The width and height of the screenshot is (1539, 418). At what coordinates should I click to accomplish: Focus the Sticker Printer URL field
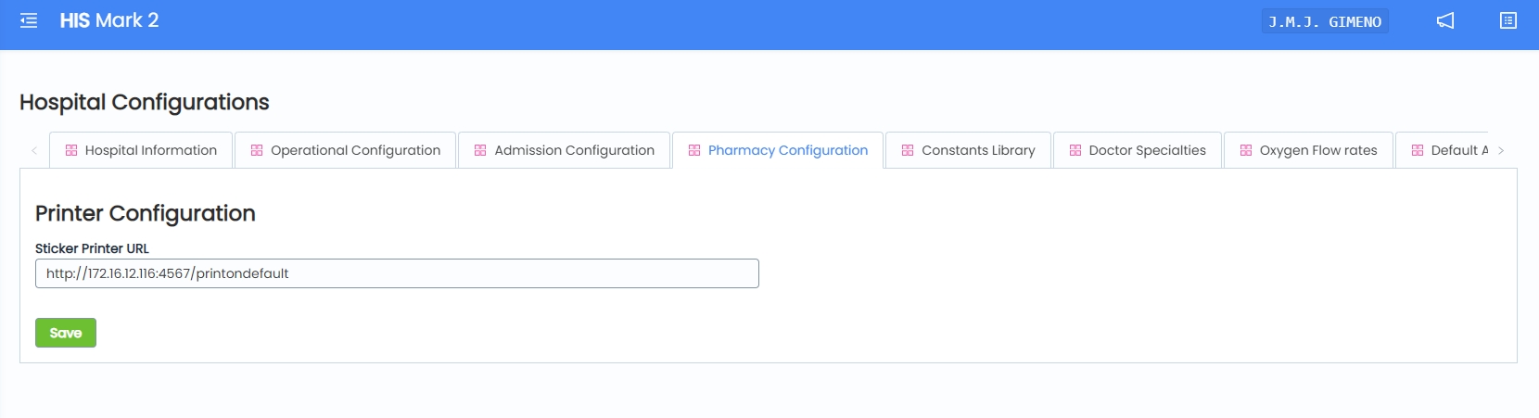(x=397, y=273)
